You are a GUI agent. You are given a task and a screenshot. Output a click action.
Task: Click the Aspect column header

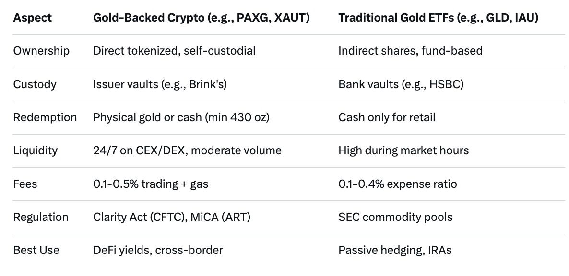[33, 18]
